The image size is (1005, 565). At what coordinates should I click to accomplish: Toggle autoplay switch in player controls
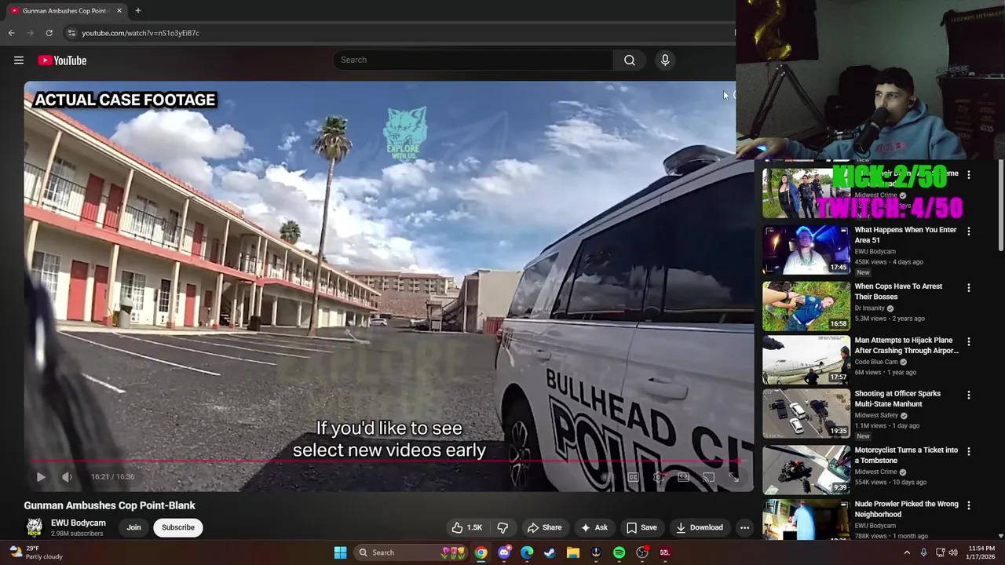click(x=607, y=477)
